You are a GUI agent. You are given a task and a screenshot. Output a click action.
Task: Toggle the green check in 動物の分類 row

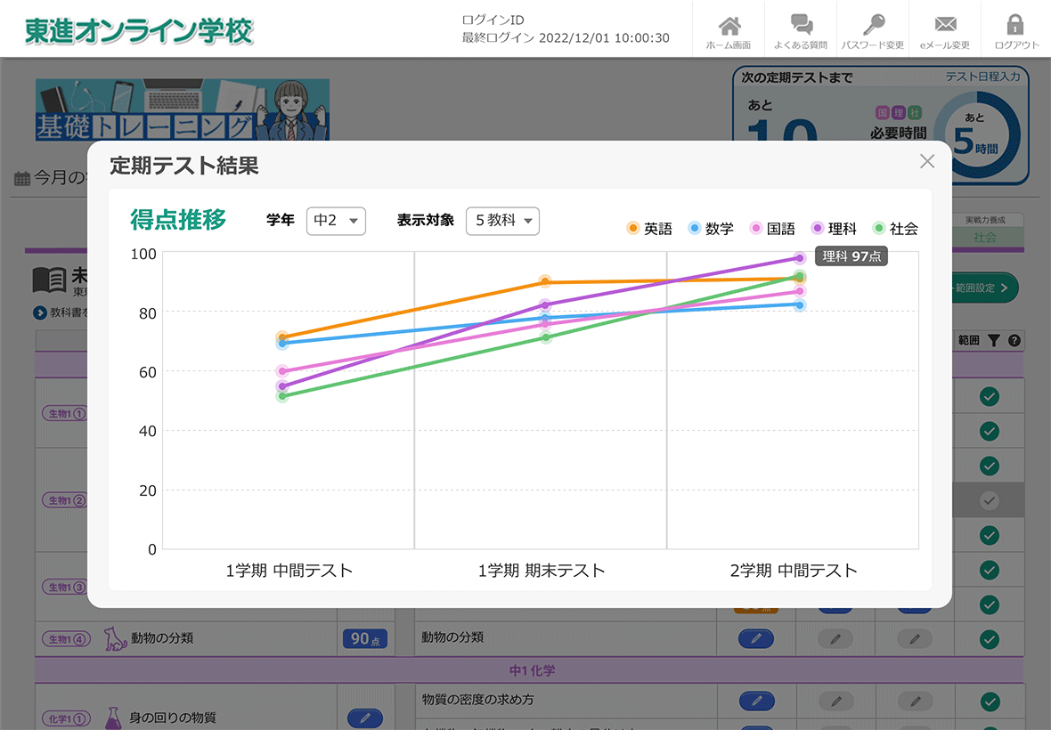990,639
